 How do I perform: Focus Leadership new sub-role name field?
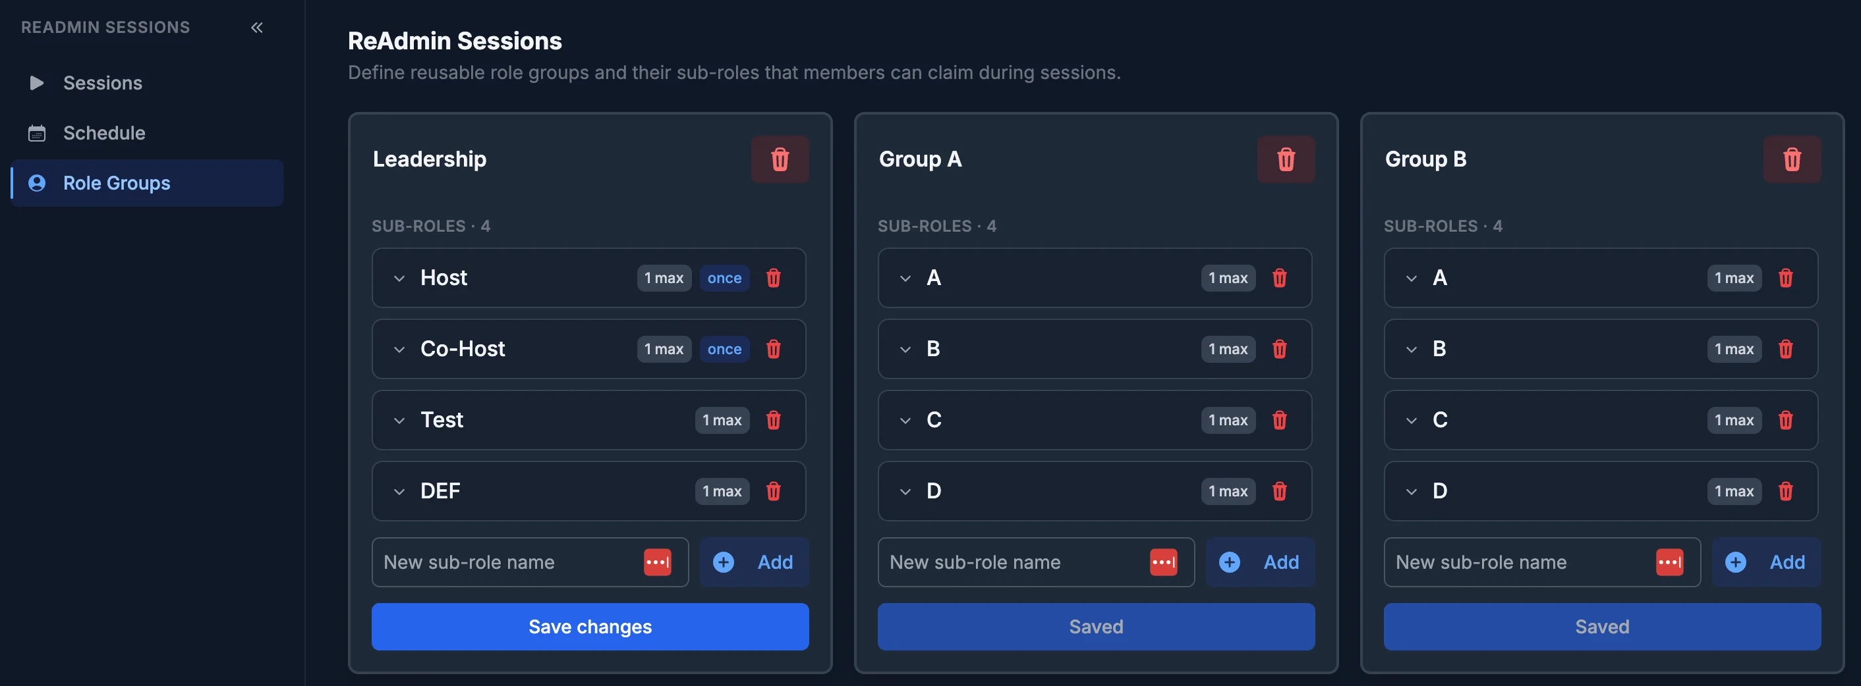coord(530,562)
